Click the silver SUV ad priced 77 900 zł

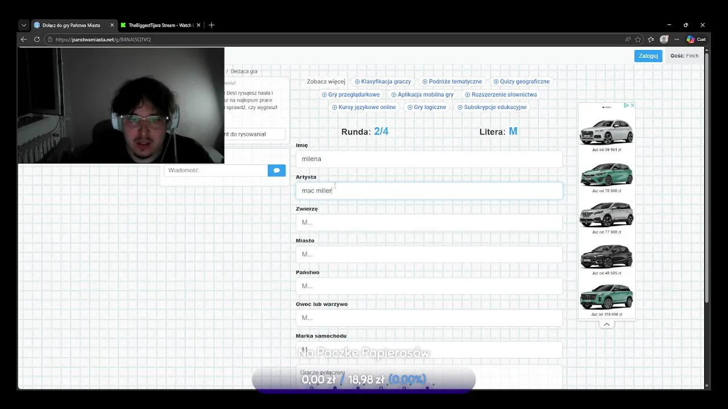click(606, 215)
